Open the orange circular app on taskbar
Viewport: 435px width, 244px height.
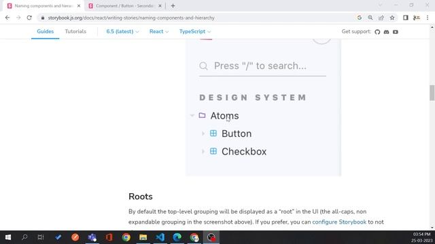tap(75, 237)
